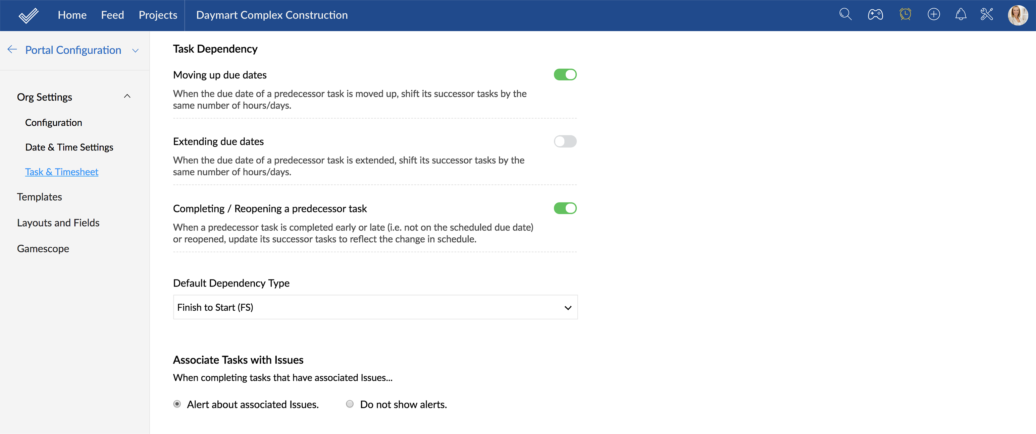Enable the Extending due dates toggle
This screenshot has height=434, width=1036.
565,141
